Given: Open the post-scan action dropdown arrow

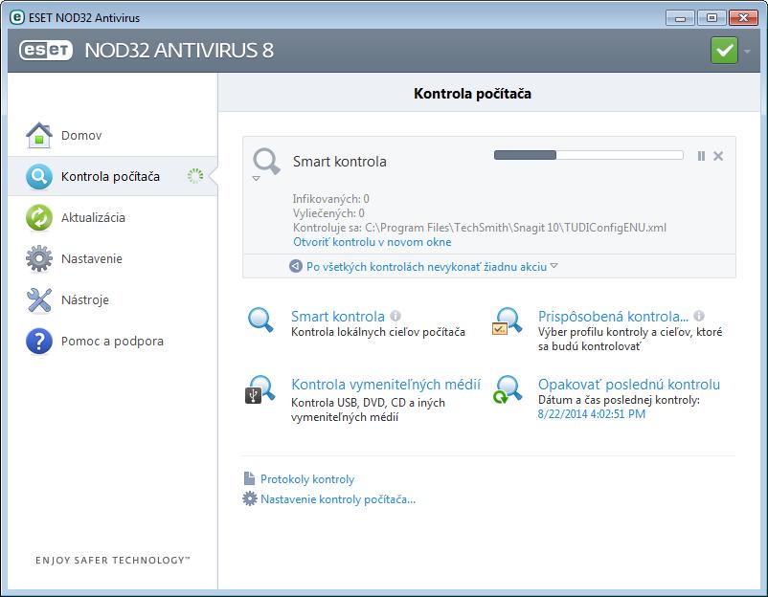Looking at the screenshot, I should pyautogui.click(x=553, y=266).
